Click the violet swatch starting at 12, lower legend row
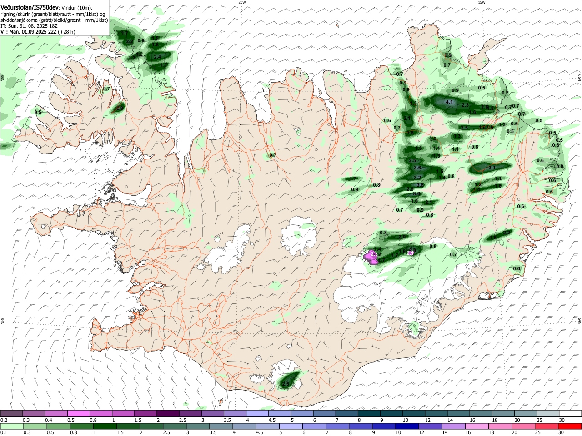 click(431, 426)
